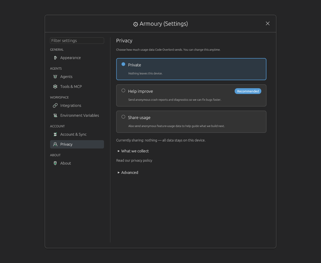Click the GENERAL section header
The image size is (321, 263).
coord(57,50)
